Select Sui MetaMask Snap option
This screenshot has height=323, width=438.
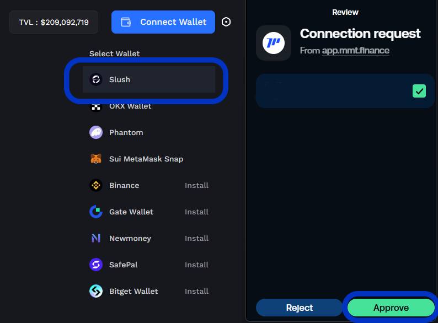pos(146,159)
